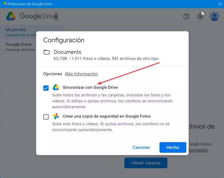Click the Google Drive icon beside Sincronizar
224x178 pixels.
coord(56,87)
